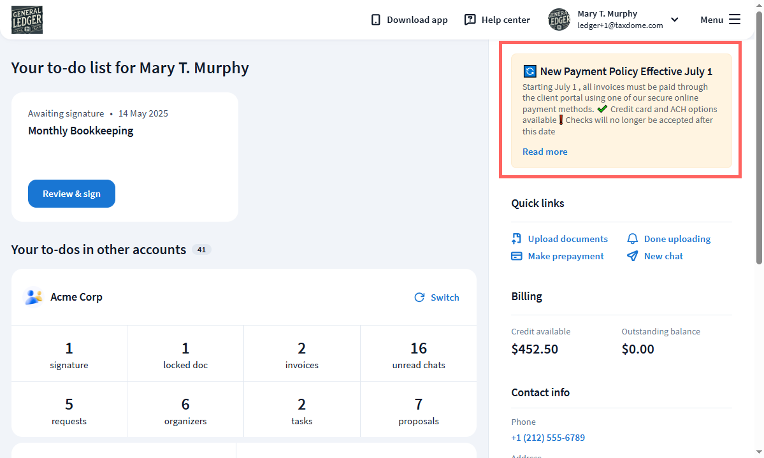Click the Help center chat icon
The height and width of the screenshot is (458, 764).
pos(470,20)
